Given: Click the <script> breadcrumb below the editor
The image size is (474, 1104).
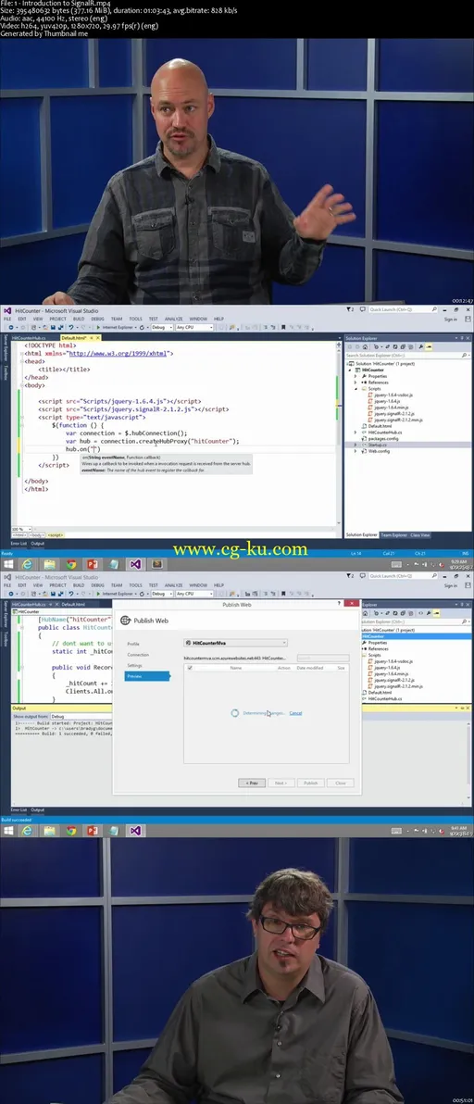Looking at the screenshot, I should [55, 535].
